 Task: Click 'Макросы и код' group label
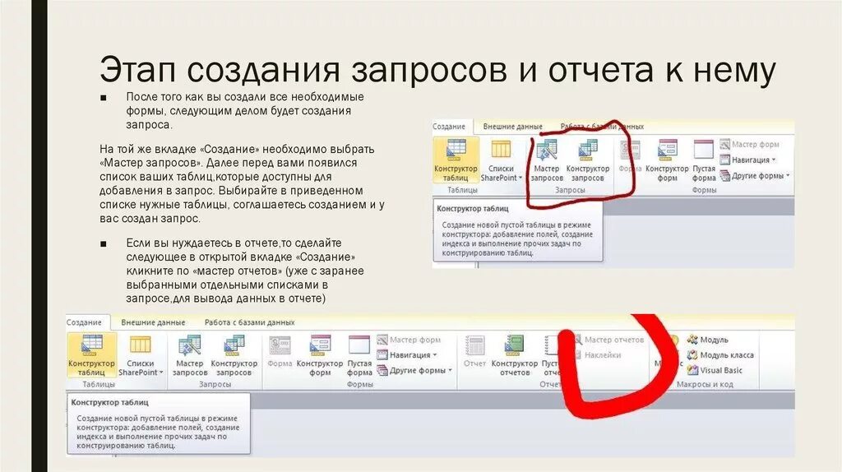coord(705,385)
